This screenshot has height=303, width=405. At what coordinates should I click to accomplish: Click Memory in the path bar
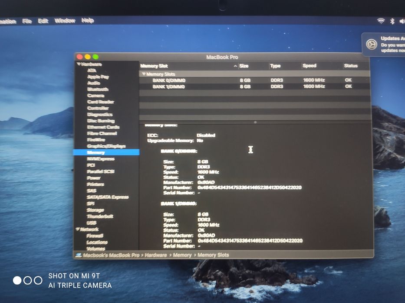tap(182, 255)
